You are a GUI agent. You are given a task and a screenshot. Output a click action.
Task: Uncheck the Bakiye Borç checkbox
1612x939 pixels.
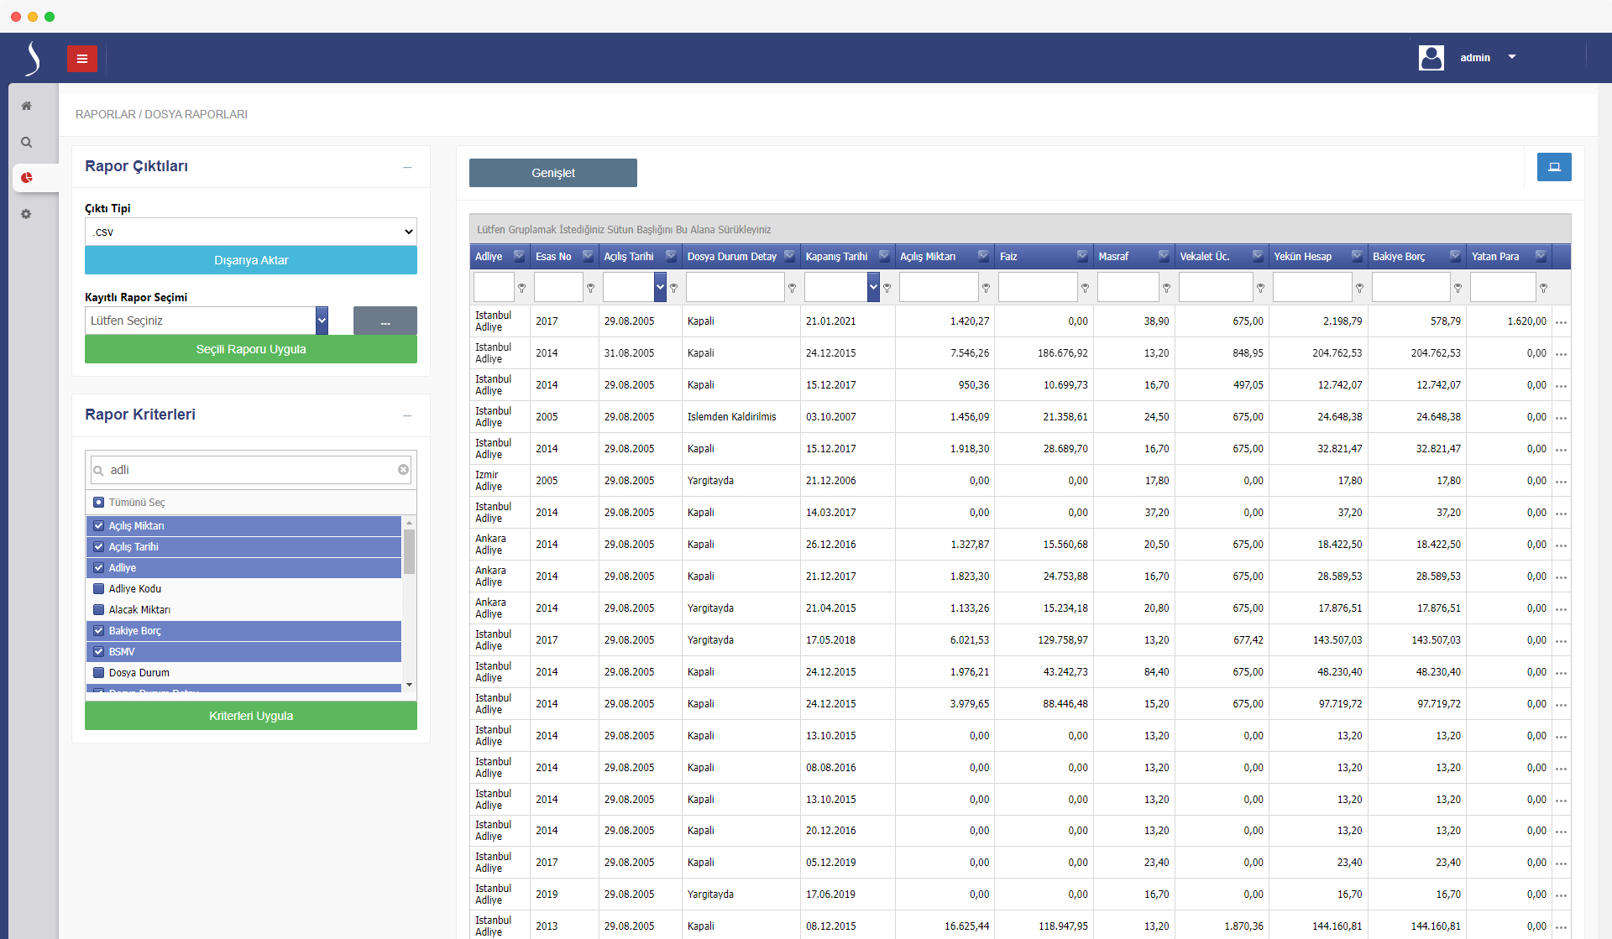coord(99,631)
